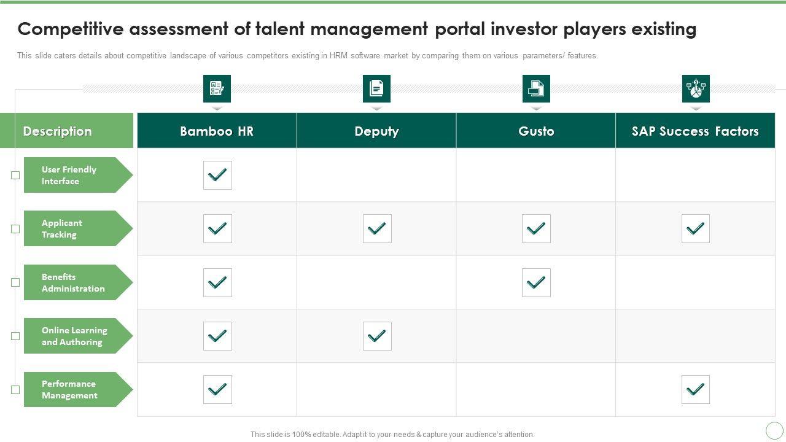Uncheck SAP Success Factors Performance Management box

695,389
